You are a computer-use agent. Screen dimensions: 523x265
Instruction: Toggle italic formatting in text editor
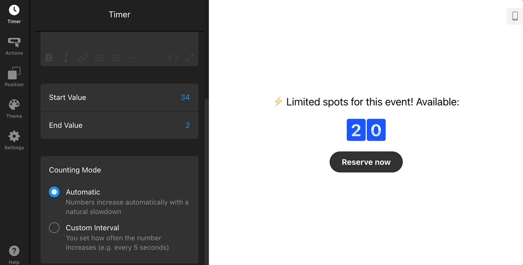pos(66,58)
